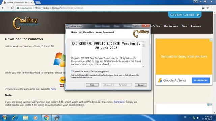The width and height of the screenshot is (216, 121).
Task: Open the Language menu on calibre site
Action: pyautogui.click(x=196, y=26)
